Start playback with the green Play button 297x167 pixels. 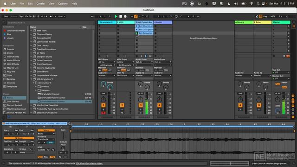point(116,17)
